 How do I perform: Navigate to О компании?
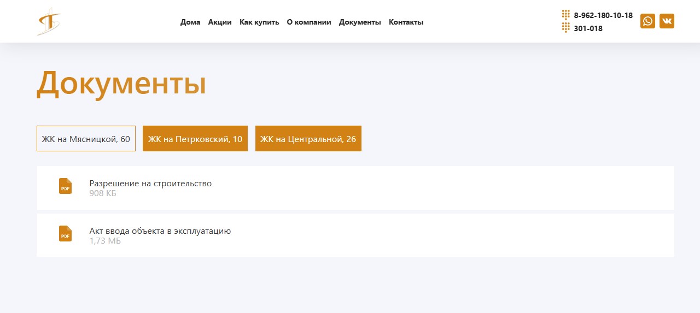(x=309, y=22)
